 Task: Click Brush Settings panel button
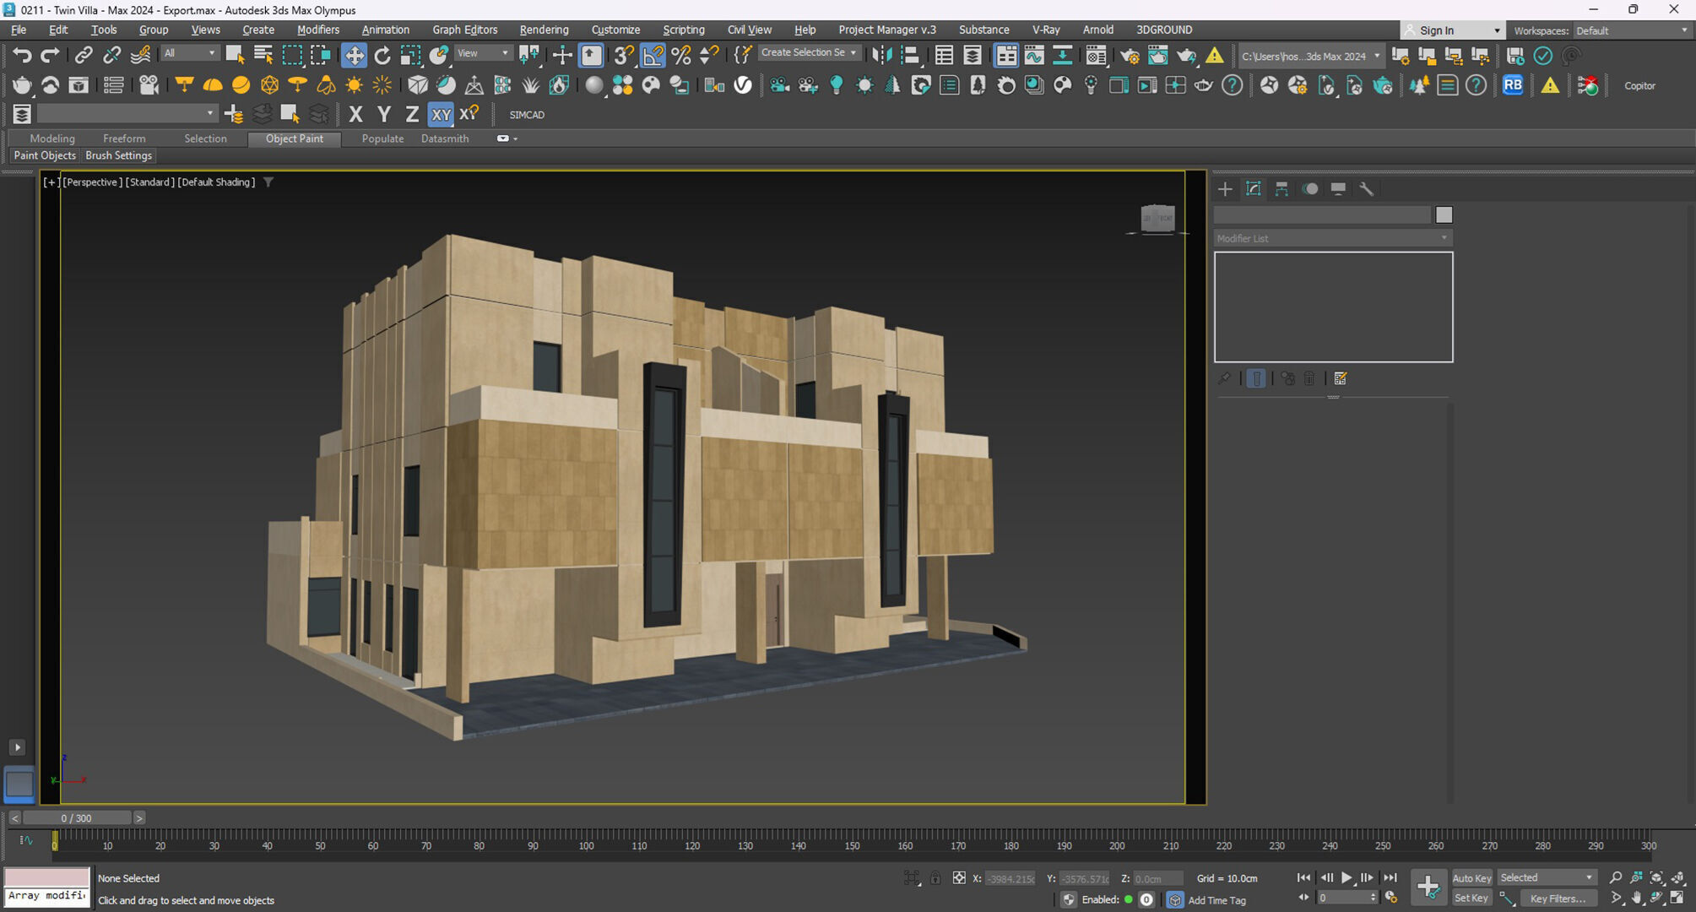pos(118,155)
